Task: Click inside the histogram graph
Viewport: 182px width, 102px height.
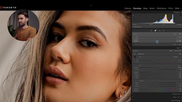Action: [x=157, y=19]
